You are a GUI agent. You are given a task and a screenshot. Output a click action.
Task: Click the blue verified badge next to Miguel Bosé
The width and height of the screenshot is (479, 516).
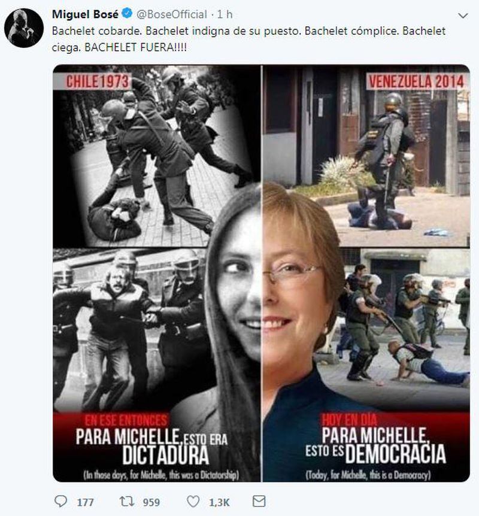127,14
